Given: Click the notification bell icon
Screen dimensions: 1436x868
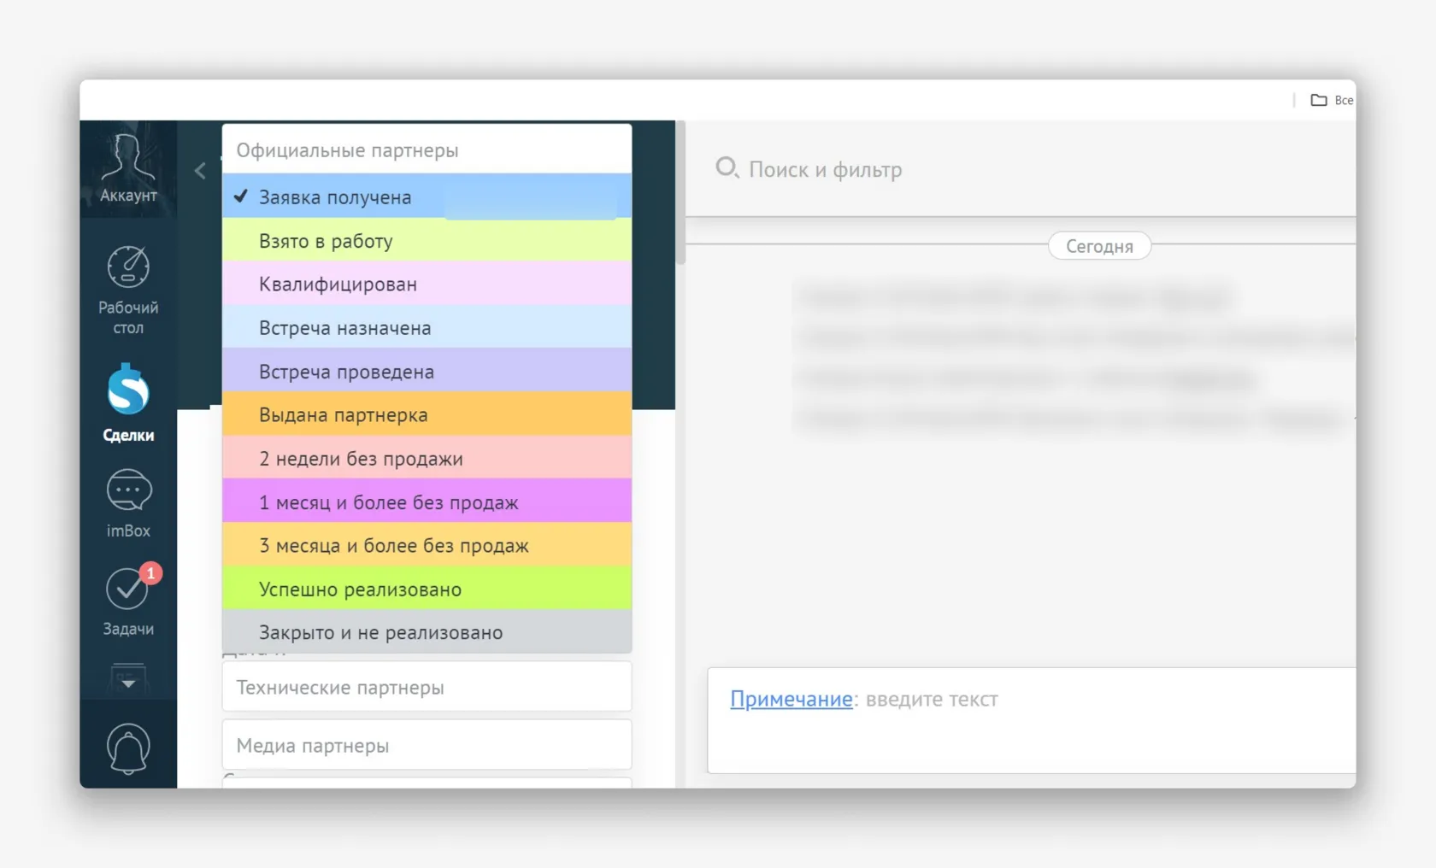Looking at the screenshot, I should 128,748.
